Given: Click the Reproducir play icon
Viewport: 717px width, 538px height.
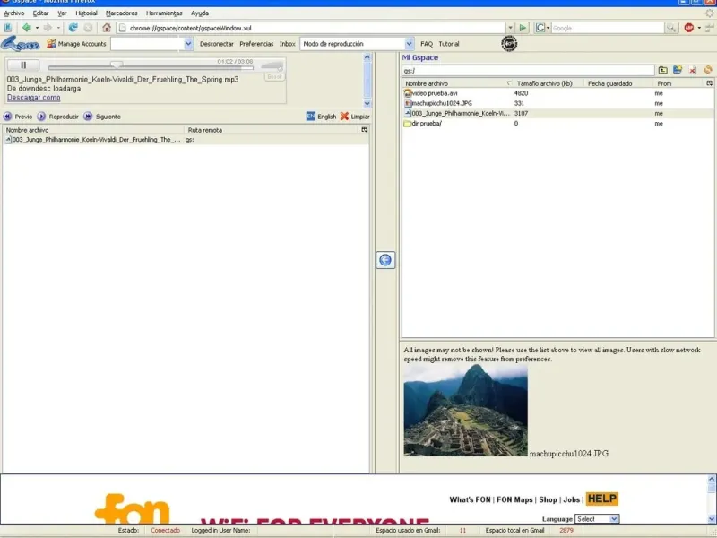Looking at the screenshot, I should [41, 117].
